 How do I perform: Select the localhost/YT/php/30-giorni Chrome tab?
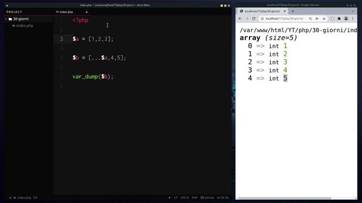[x=262, y=11]
